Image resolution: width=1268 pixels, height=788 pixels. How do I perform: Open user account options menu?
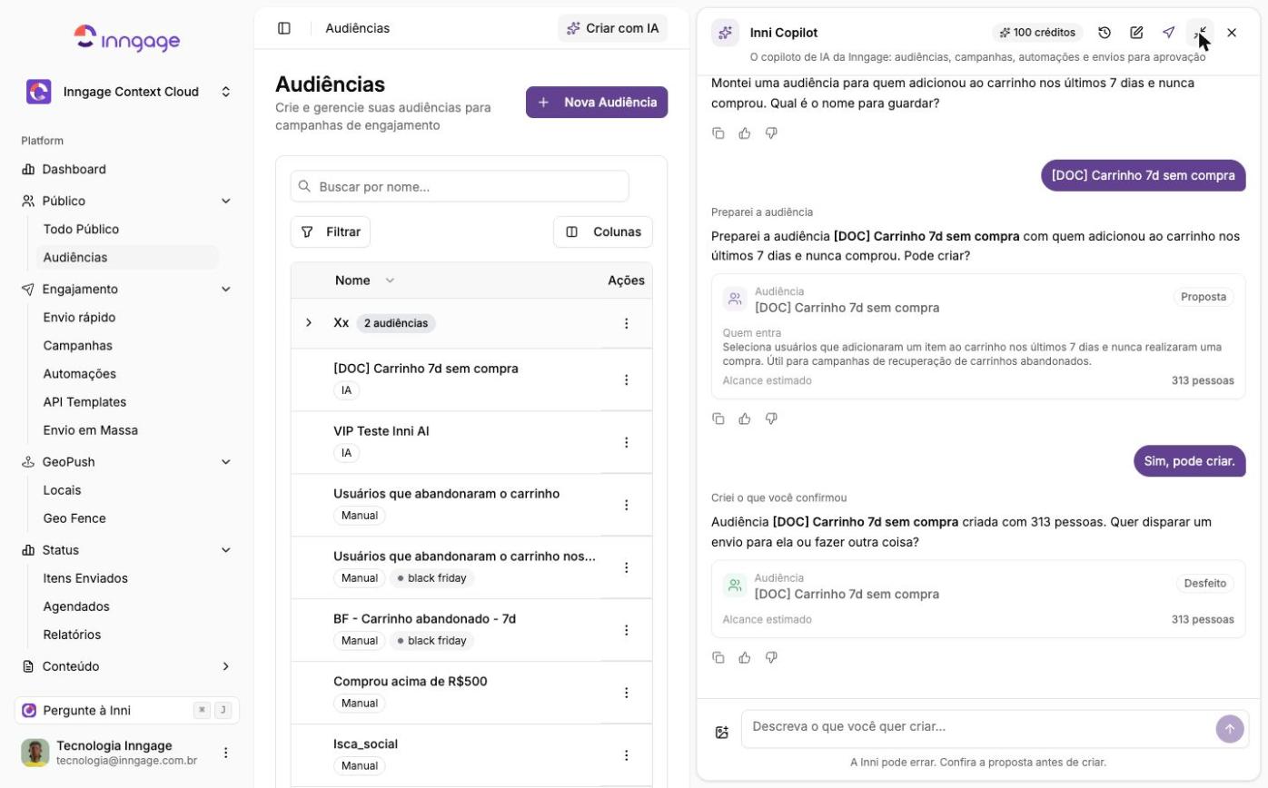[x=226, y=753]
